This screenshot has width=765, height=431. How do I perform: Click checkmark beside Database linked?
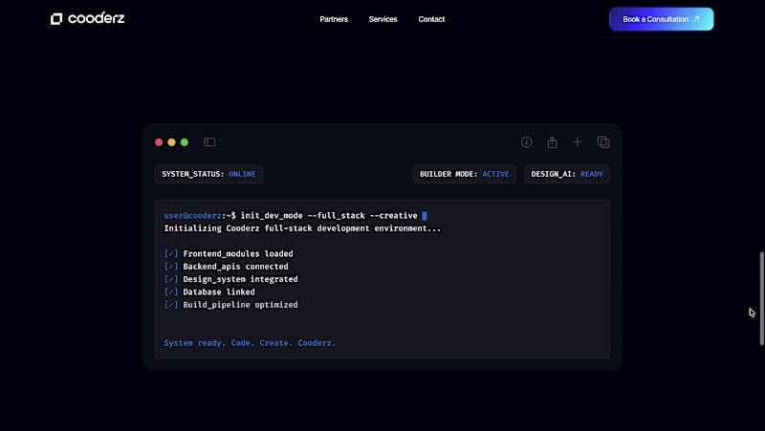tap(171, 291)
